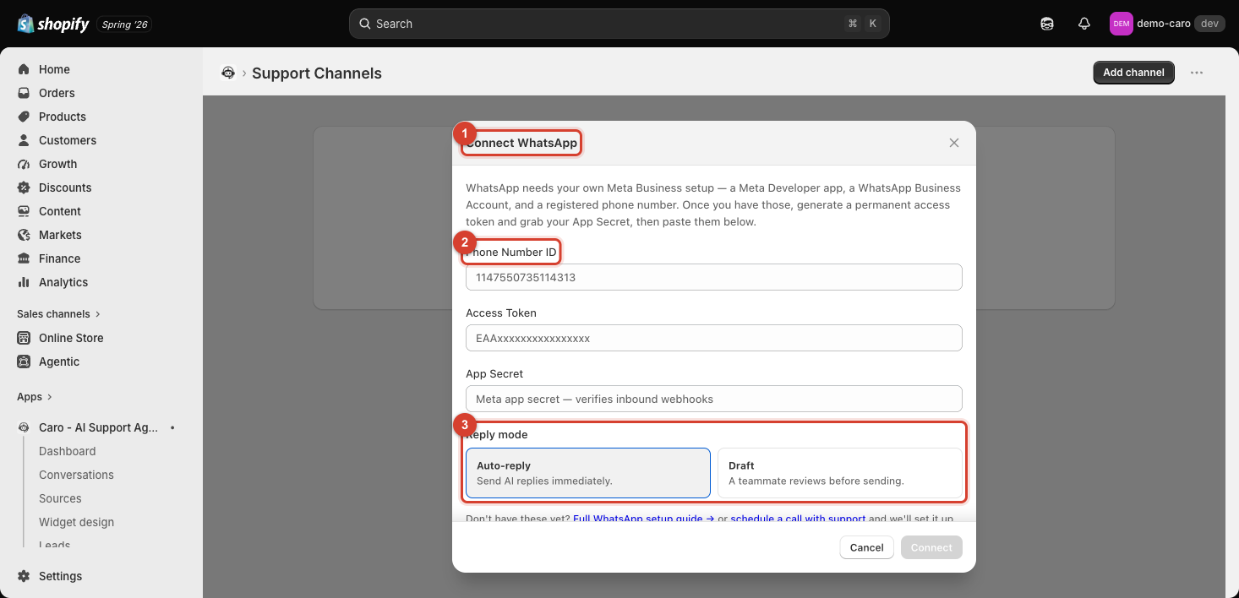Click the Phone Number ID field
This screenshot has height=598, width=1239.
714,277
